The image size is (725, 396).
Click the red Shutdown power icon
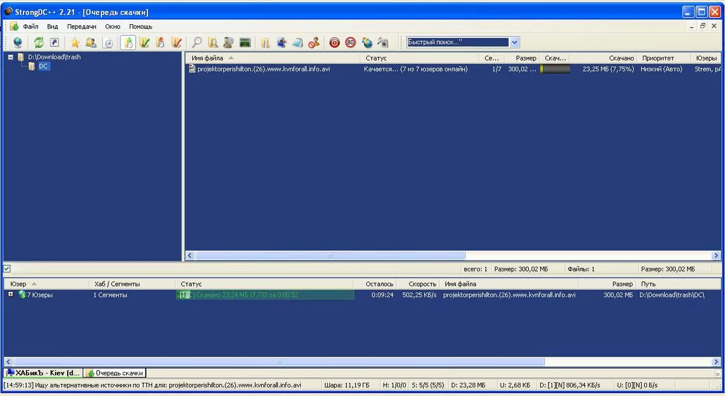click(x=334, y=42)
